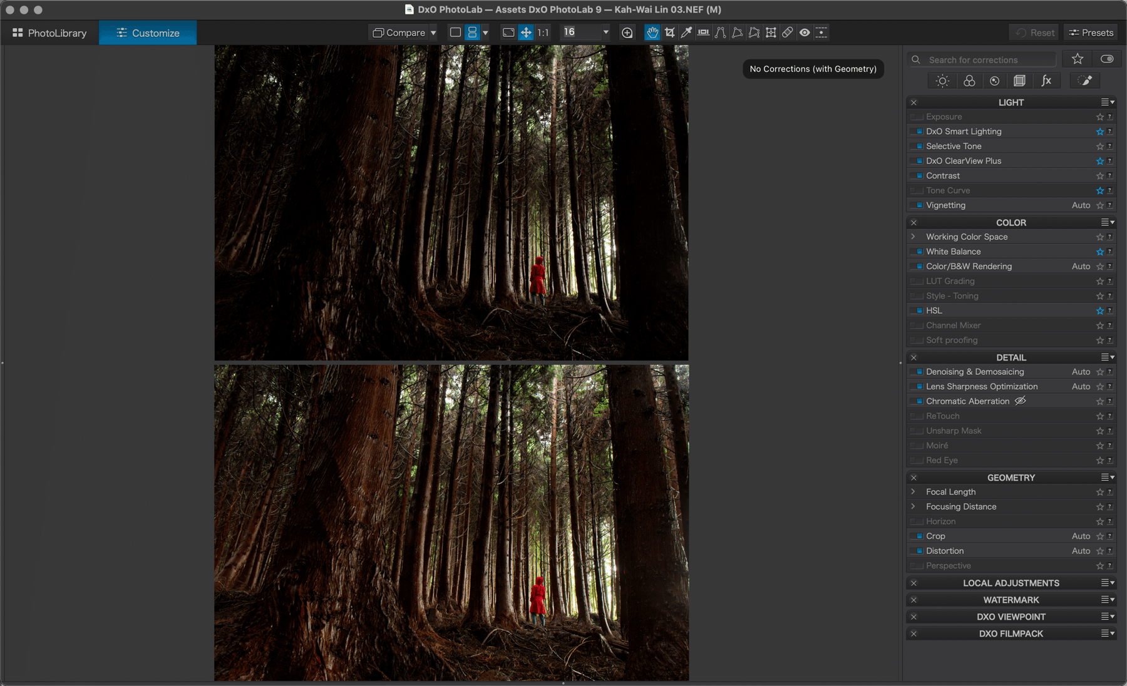Expand Focal Length section
The width and height of the screenshot is (1127, 686).
pyautogui.click(x=913, y=492)
